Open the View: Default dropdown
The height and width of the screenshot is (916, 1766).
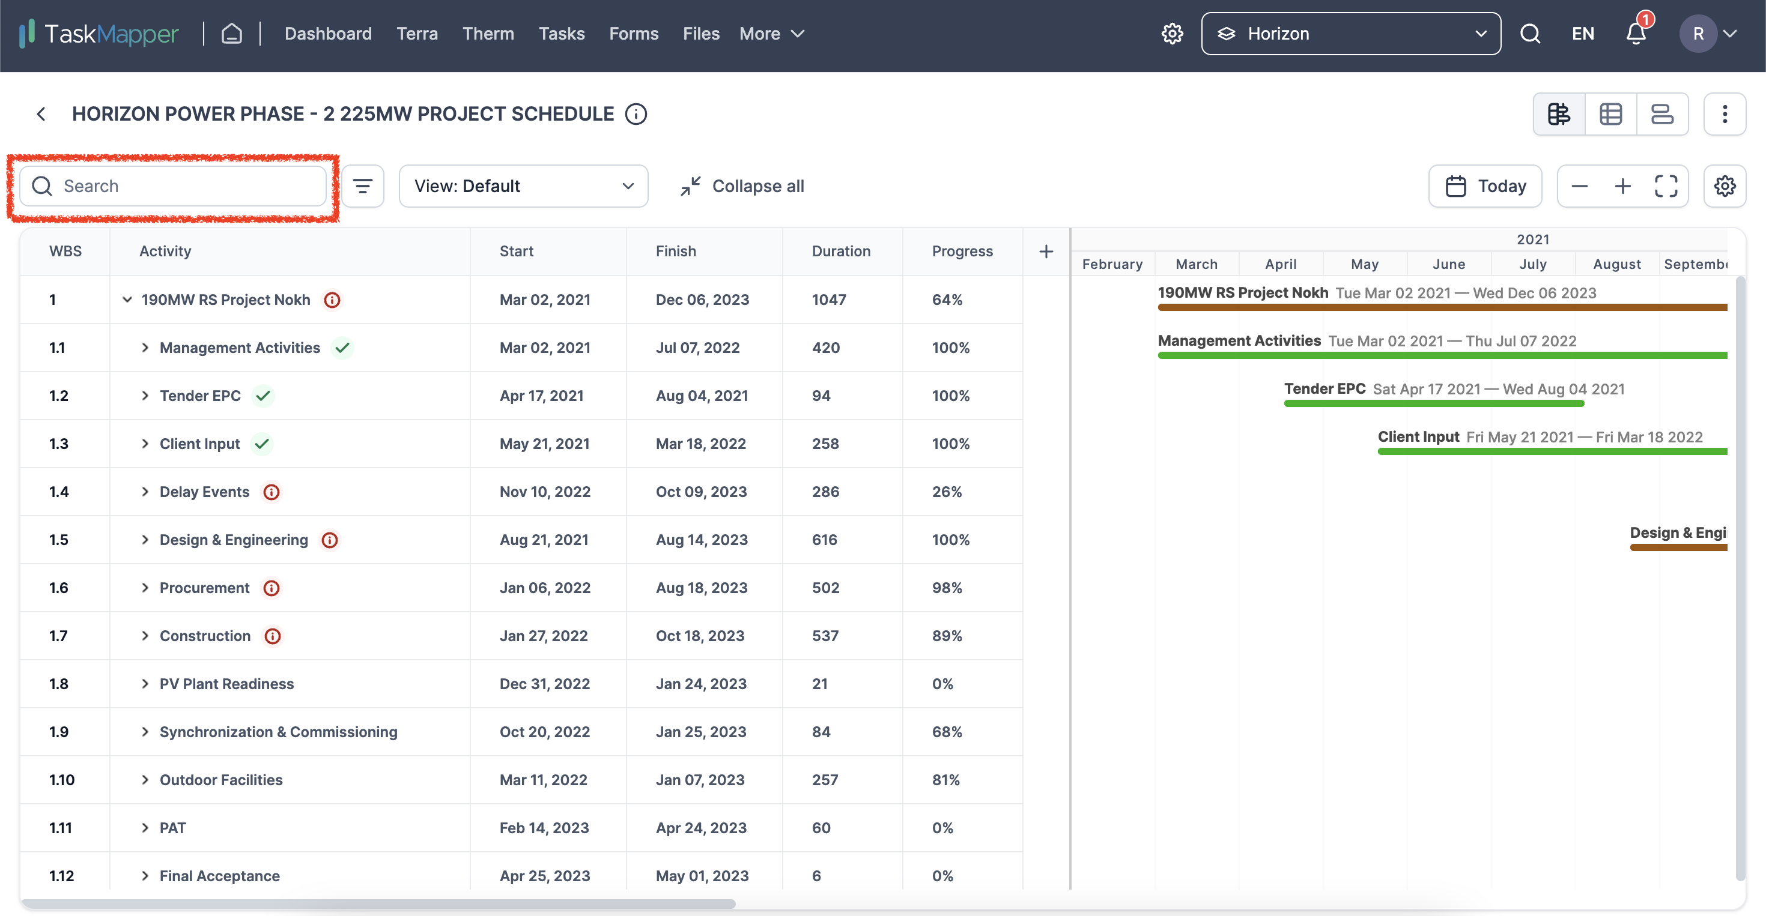(523, 185)
